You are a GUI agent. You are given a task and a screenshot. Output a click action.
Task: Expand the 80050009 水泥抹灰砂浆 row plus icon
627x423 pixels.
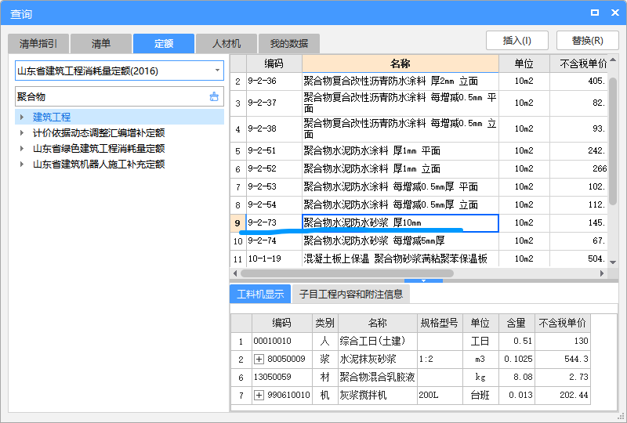(259, 359)
